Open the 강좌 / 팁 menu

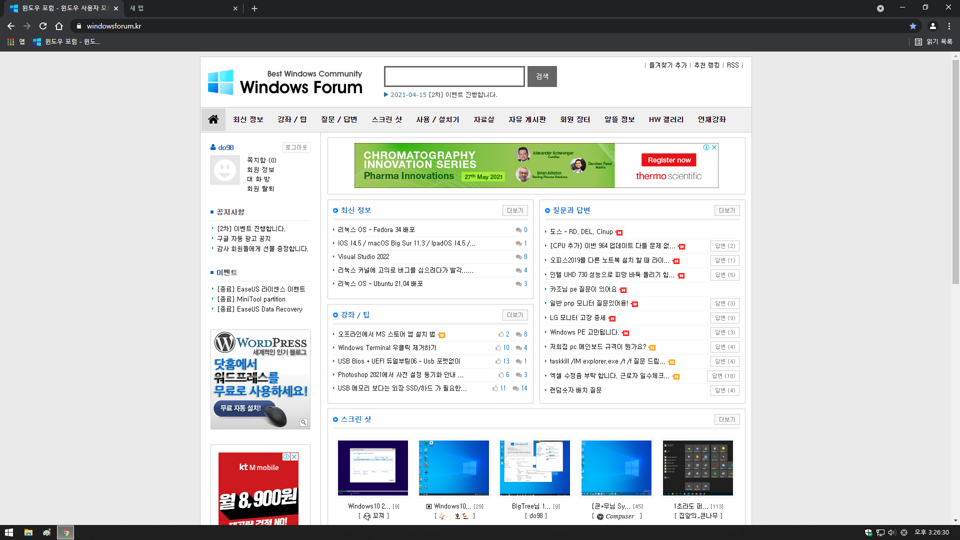coord(292,119)
